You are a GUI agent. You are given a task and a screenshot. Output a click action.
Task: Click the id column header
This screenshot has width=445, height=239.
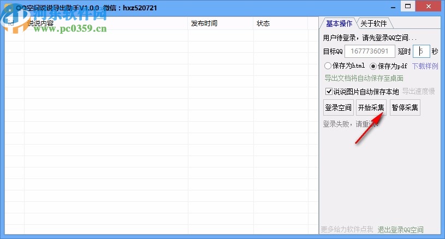point(15,23)
